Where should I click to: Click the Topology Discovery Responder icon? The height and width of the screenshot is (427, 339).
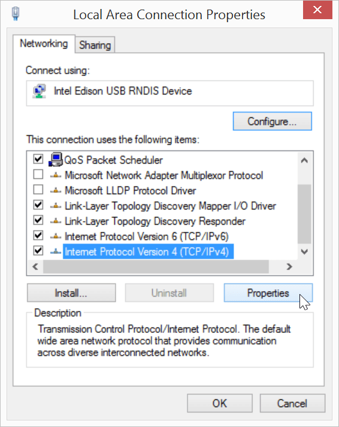point(56,221)
